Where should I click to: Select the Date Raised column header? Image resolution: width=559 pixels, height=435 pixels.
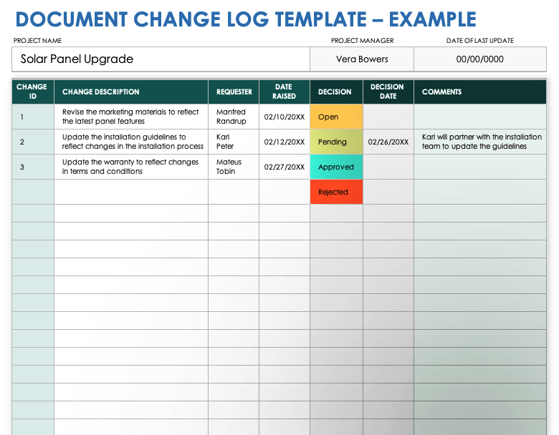284,92
